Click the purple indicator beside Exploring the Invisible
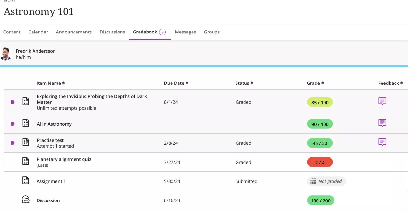The height and width of the screenshot is (211, 408). click(12, 101)
